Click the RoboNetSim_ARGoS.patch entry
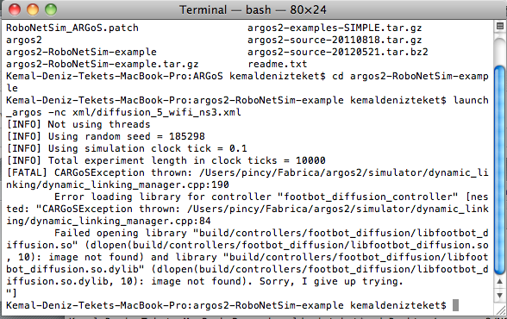 (72, 28)
